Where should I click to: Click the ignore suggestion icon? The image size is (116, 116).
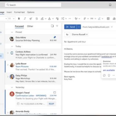[104, 75]
